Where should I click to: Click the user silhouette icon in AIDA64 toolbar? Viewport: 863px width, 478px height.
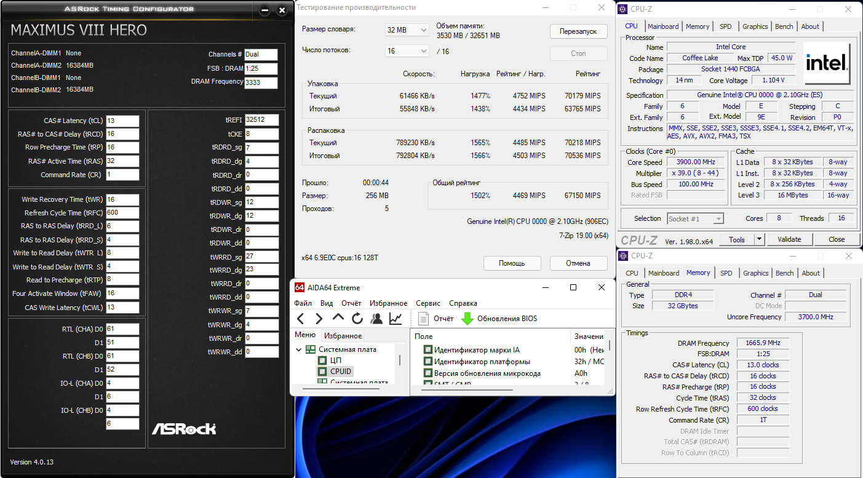[x=376, y=319]
